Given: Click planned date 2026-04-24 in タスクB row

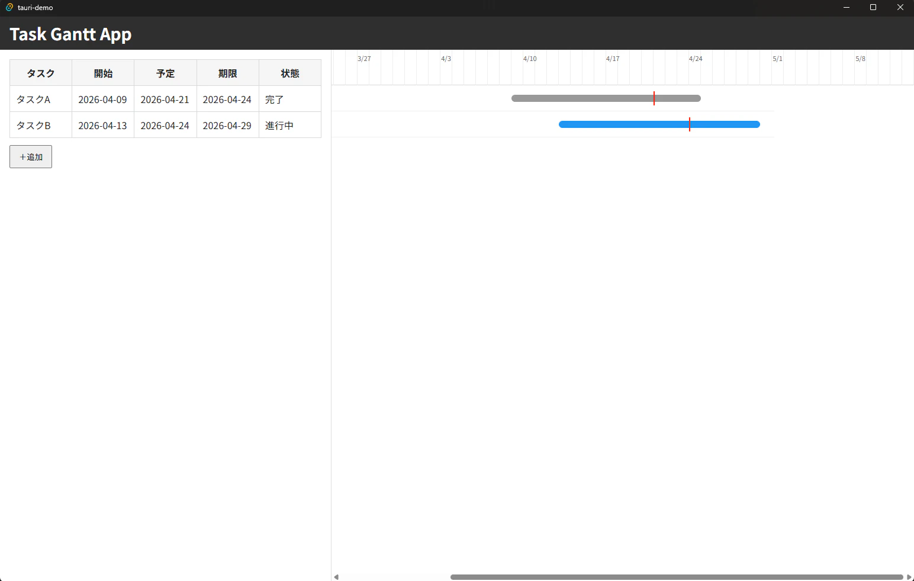Looking at the screenshot, I should (x=165, y=125).
